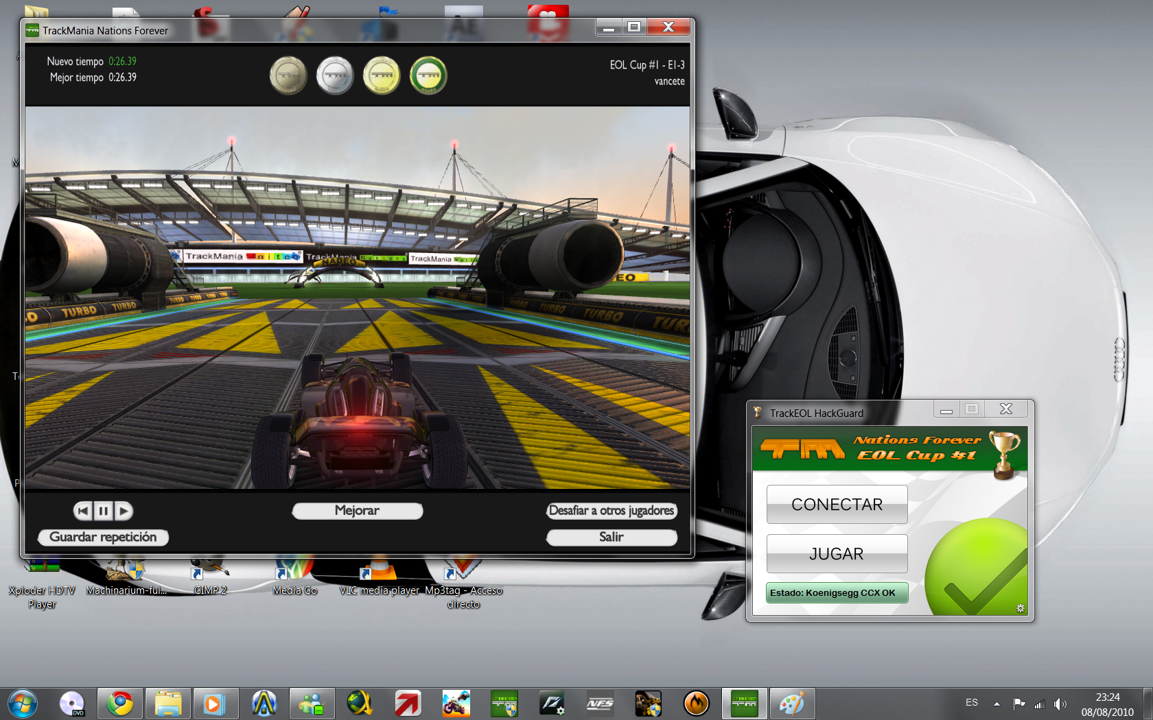The width and height of the screenshot is (1153, 720).
Task: Open the volume control in system tray
Action: 1060,704
